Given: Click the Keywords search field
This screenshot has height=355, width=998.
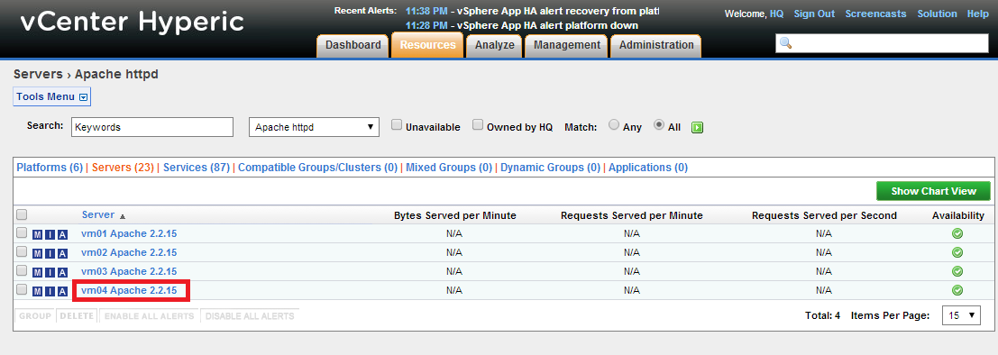Looking at the screenshot, I should pyautogui.click(x=152, y=127).
